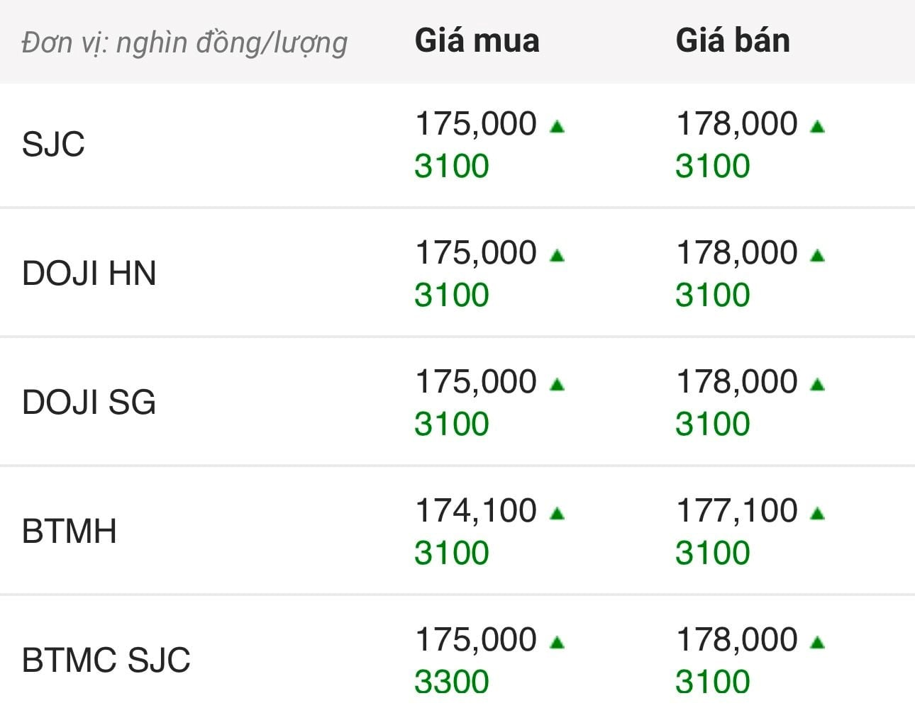The height and width of the screenshot is (708, 915).
Task: Click the up arrow on BTMH buy price
Action: point(557,514)
